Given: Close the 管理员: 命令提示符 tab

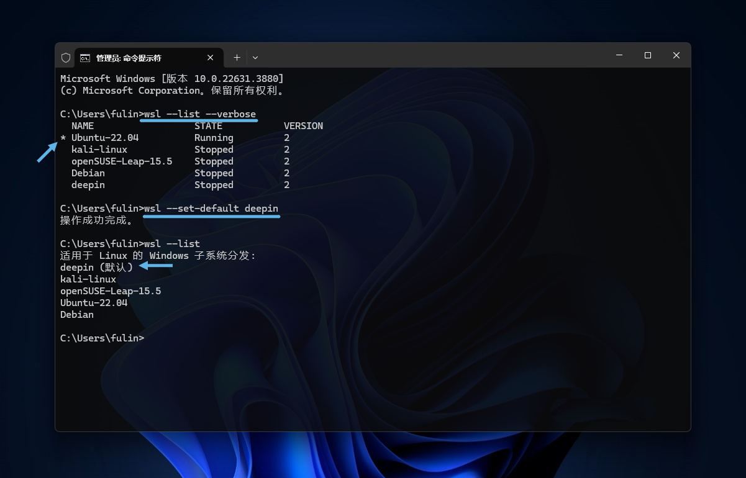Looking at the screenshot, I should click(210, 58).
